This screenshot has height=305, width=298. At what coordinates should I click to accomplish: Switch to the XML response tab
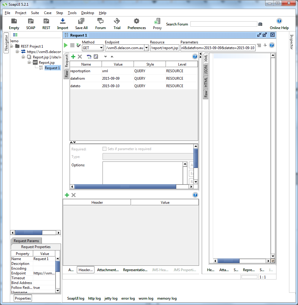point(206,58)
